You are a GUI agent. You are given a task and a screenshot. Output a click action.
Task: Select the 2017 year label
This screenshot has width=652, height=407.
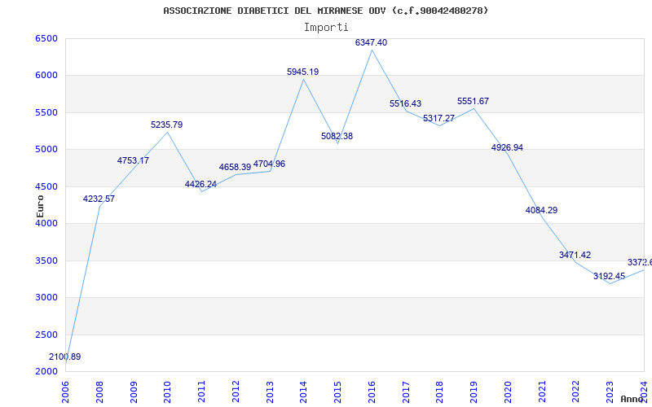point(406,392)
